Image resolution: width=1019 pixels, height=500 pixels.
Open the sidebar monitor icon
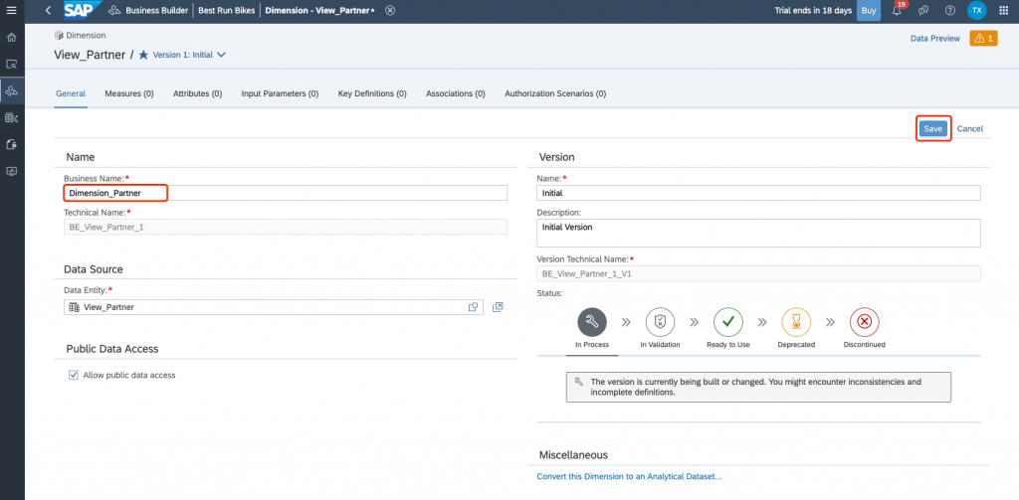tap(11, 171)
